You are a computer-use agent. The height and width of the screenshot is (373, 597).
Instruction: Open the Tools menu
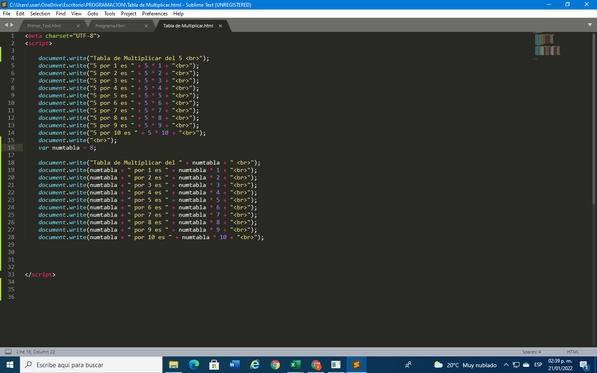point(109,14)
